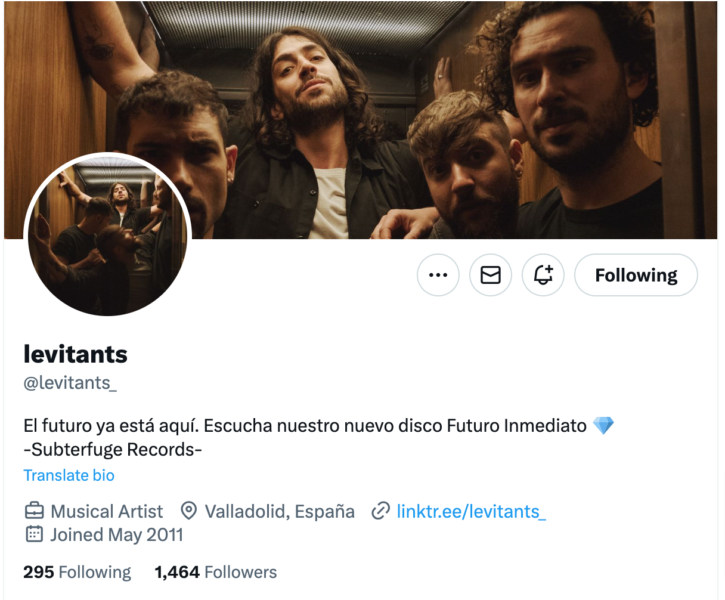Image resolution: width=725 pixels, height=600 pixels.
Task: Click the calendar joined-date icon
Action: (x=34, y=534)
